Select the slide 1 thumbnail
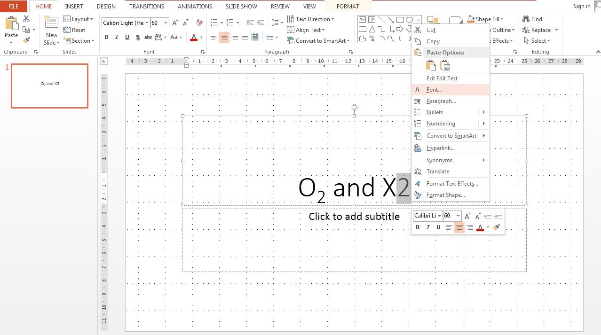This screenshot has width=601, height=335. click(49, 86)
